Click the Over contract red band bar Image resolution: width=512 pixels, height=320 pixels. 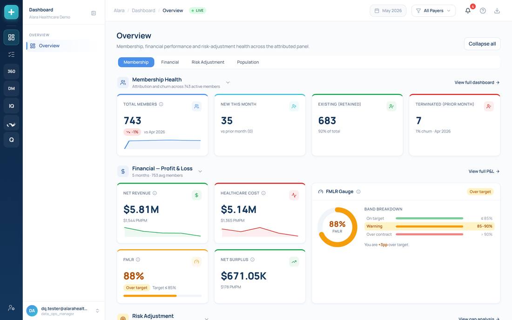(430, 234)
